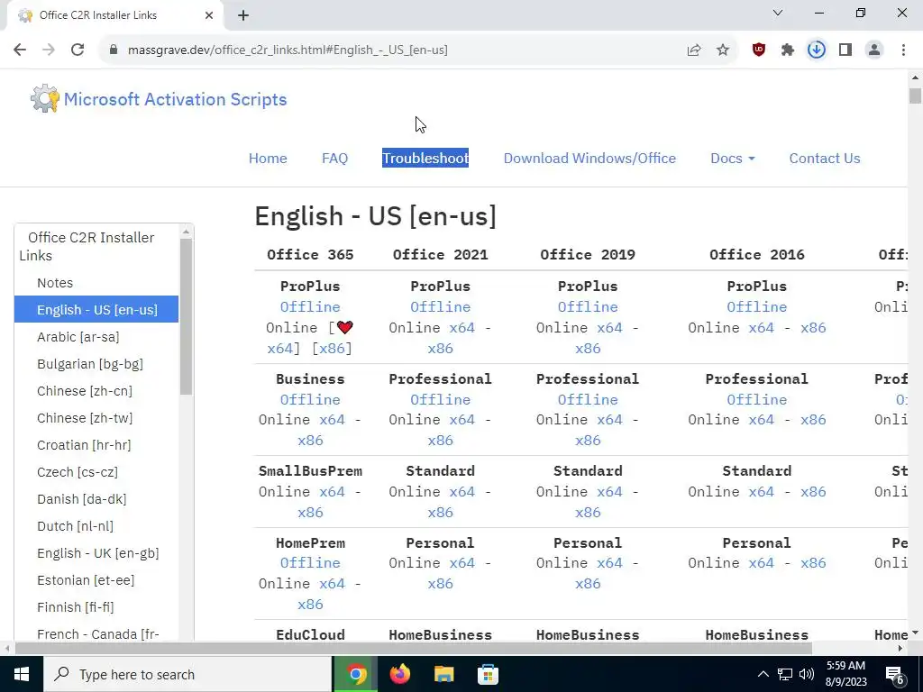This screenshot has width=923, height=692.
Task: Open Chrome from the taskbar
Action: click(x=355, y=674)
